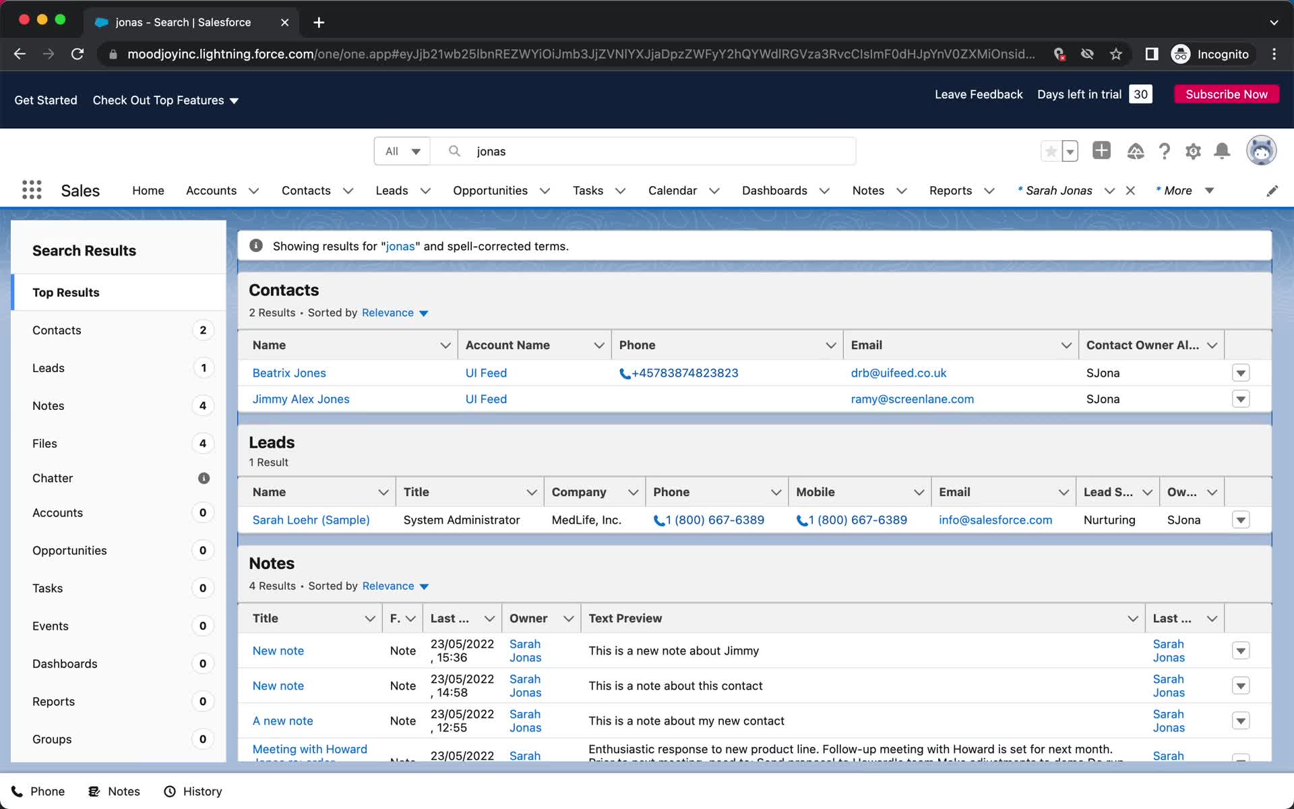
Task: Expand the Contacts nav dropdown arrow
Action: (348, 191)
